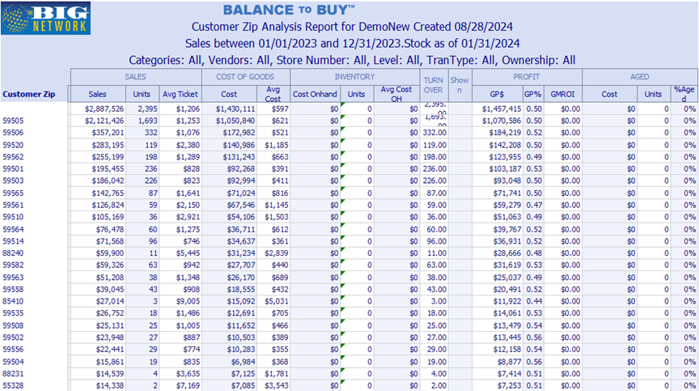Click avg cost value $5,031
Viewport: 699px width, 391px height.
[x=277, y=301]
